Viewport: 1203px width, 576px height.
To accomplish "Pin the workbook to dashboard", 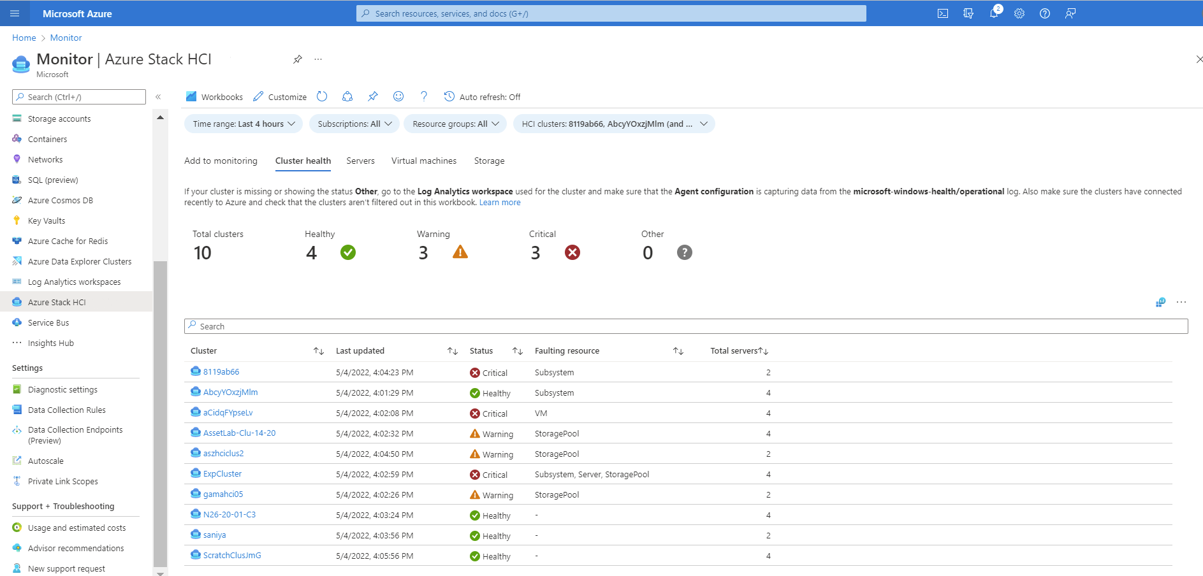I will pos(373,96).
